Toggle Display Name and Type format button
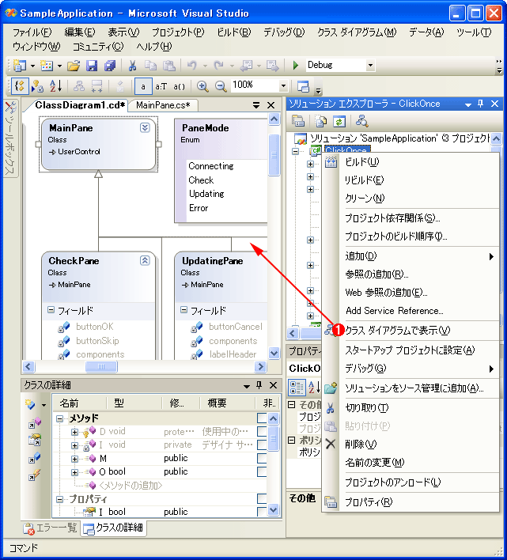This screenshot has height=560, width=507. pyautogui.click(x=161, y=86)
